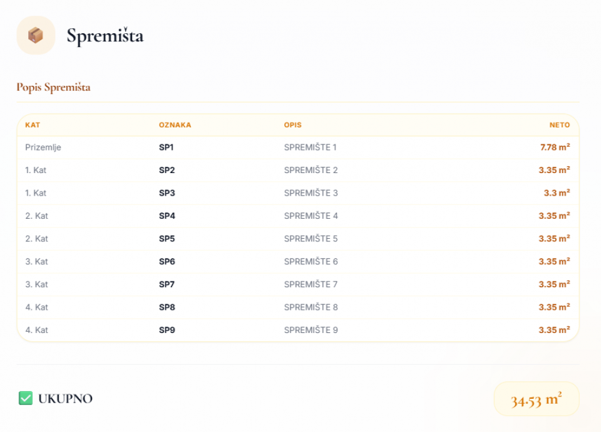Click the SPREMIŠTE 9 description
601x432 pixels.
[311, 330]
